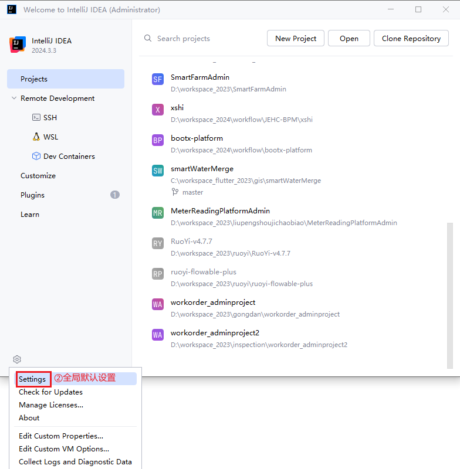Click the RP icon of ruoyi-flowable-plus
This screenshot has width=460, height=469.
pyautogui.click(x=158, y=274)
